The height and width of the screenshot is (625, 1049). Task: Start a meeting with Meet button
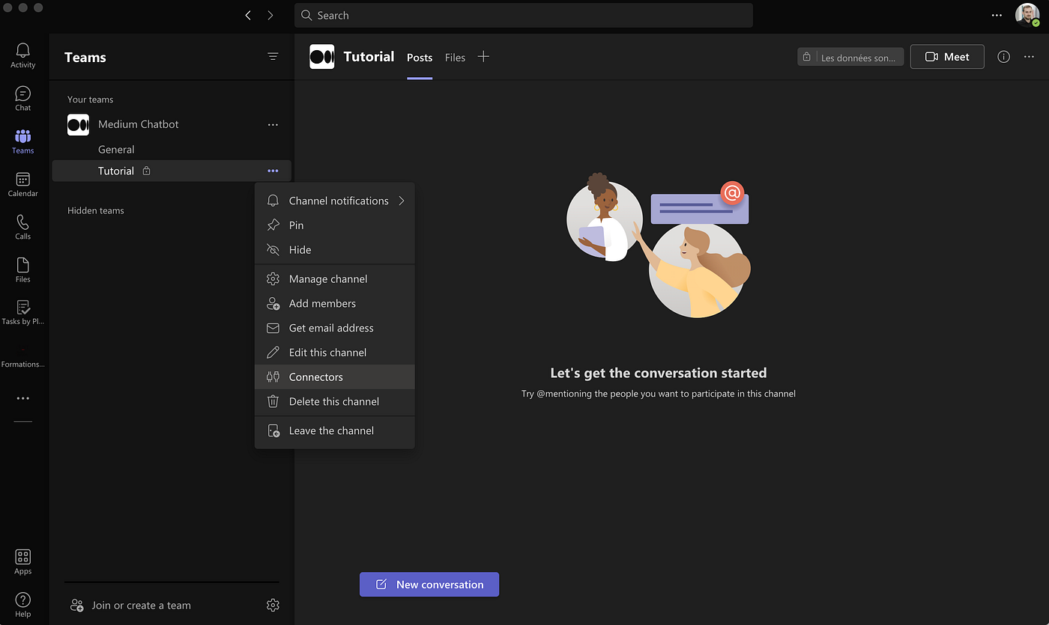coord(947,57)
